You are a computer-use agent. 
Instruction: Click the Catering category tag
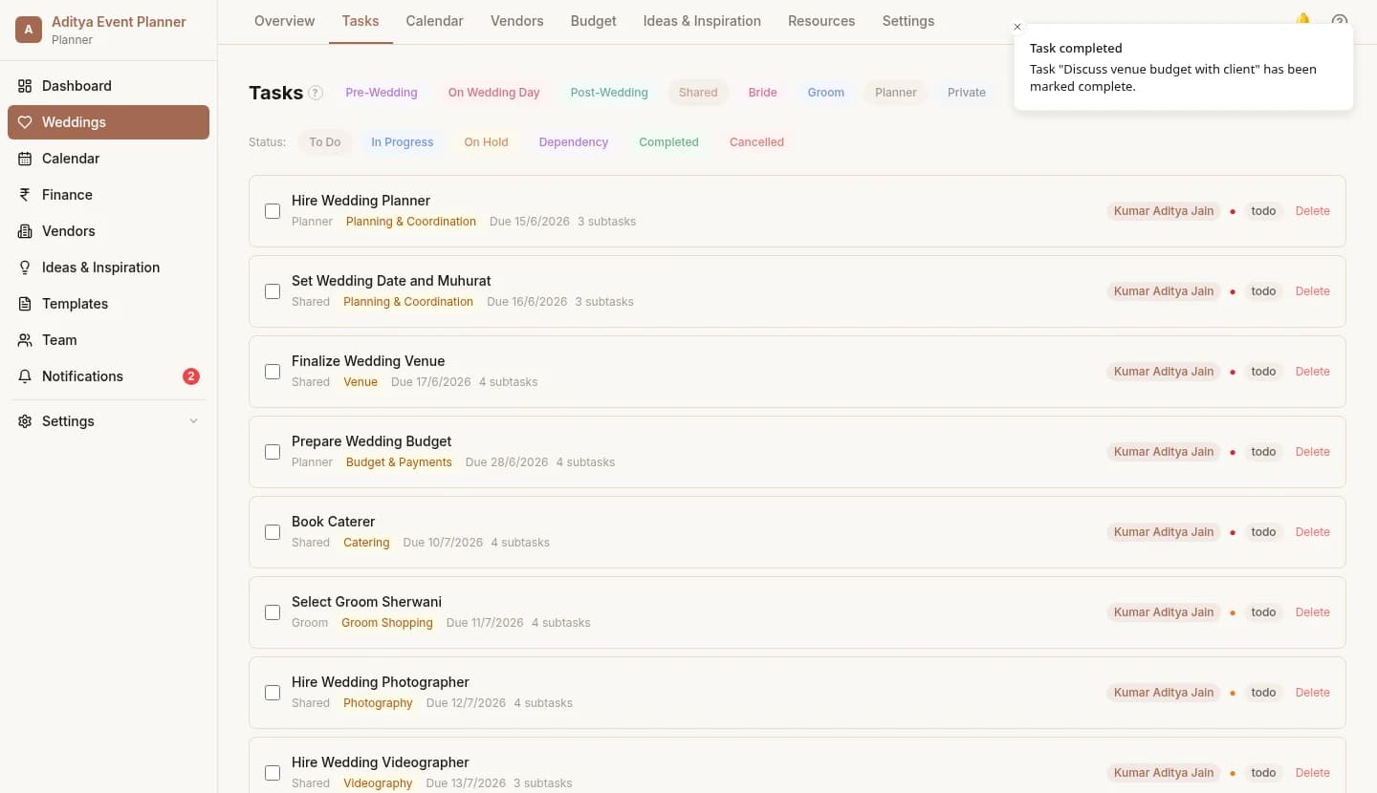tap(366, 543)
